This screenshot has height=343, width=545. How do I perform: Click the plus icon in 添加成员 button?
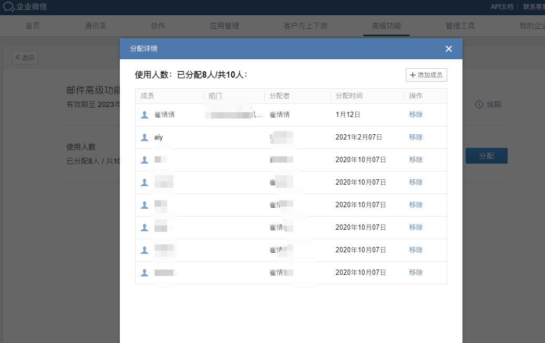tap(413, 75)
